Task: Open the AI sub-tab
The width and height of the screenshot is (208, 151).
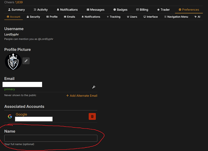Action: (197, 17)
